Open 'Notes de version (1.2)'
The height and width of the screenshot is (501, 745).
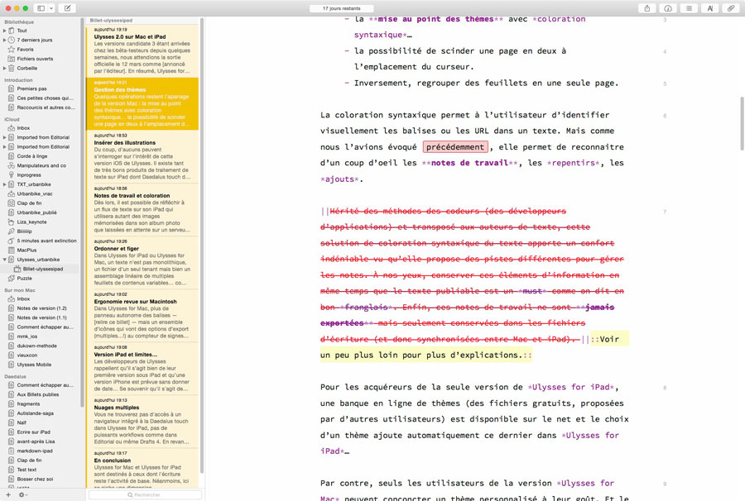(x=42, y=308)
